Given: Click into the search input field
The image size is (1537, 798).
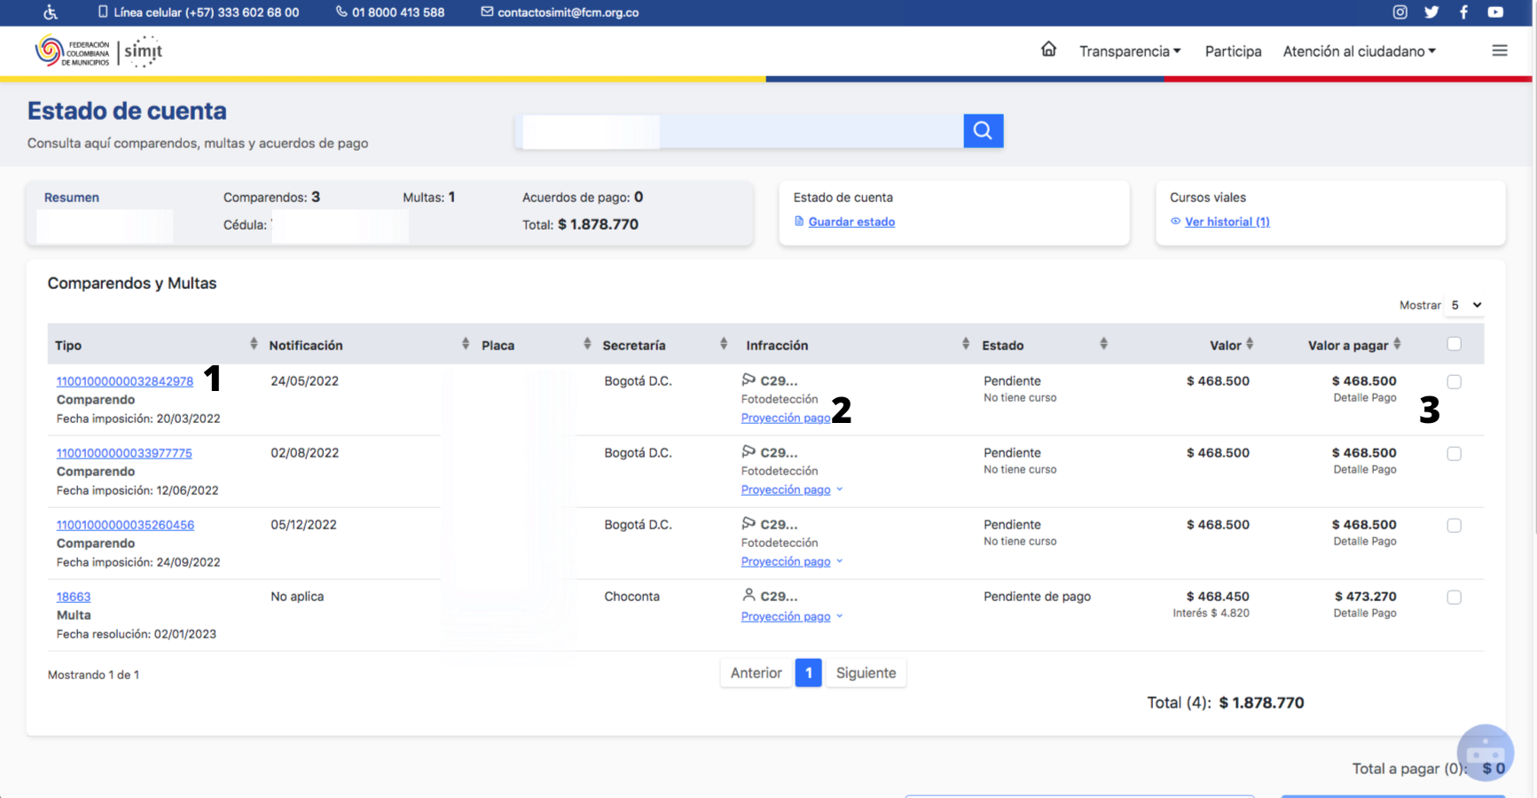Looking at the screenshot, I should point(740,131).
